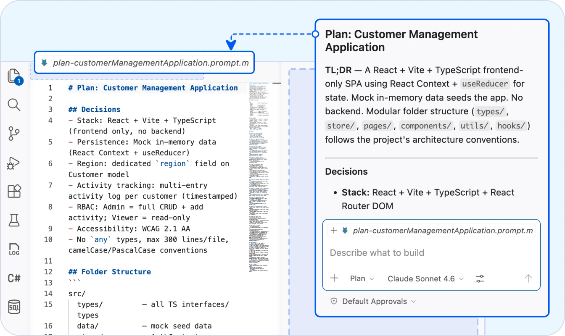Viewport: 565px width, 336px height.
Task: Click the 'data/' folder line on line 16
Action: [x=144, y=326]
